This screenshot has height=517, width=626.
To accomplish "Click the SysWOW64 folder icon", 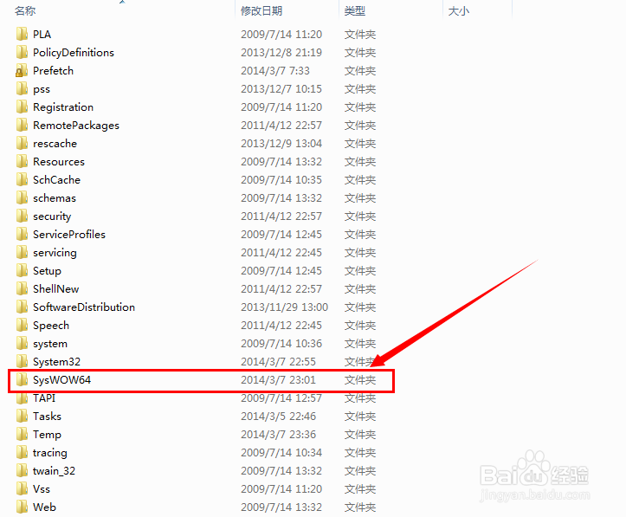I will tap(22, 379).
